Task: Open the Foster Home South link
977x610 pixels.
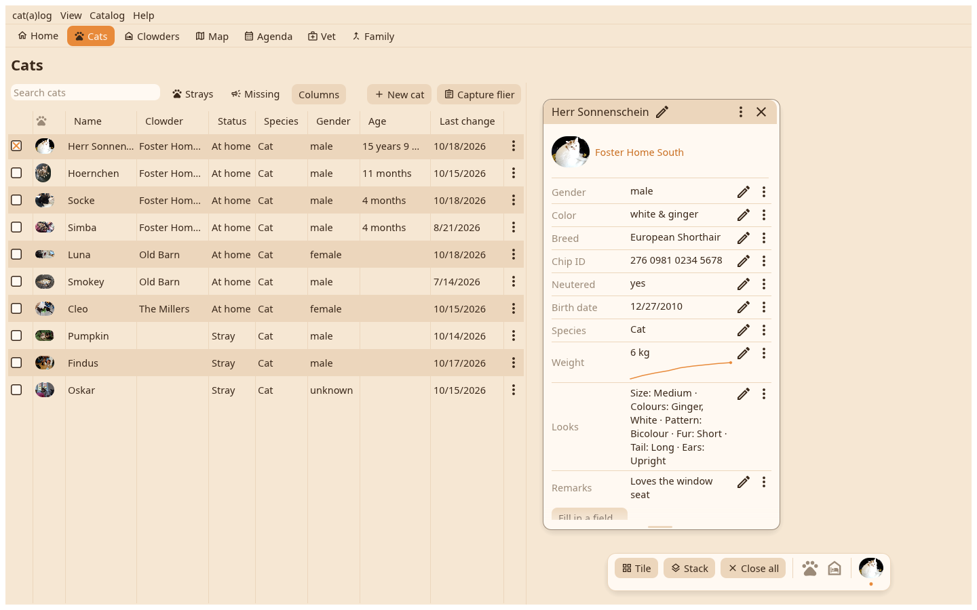Action: 639,152
